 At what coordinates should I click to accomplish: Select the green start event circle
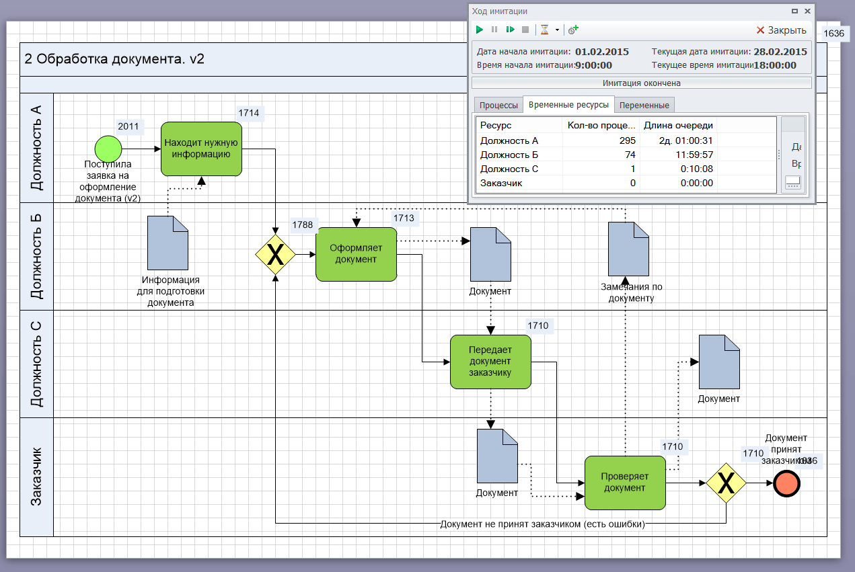coord(108,148)
